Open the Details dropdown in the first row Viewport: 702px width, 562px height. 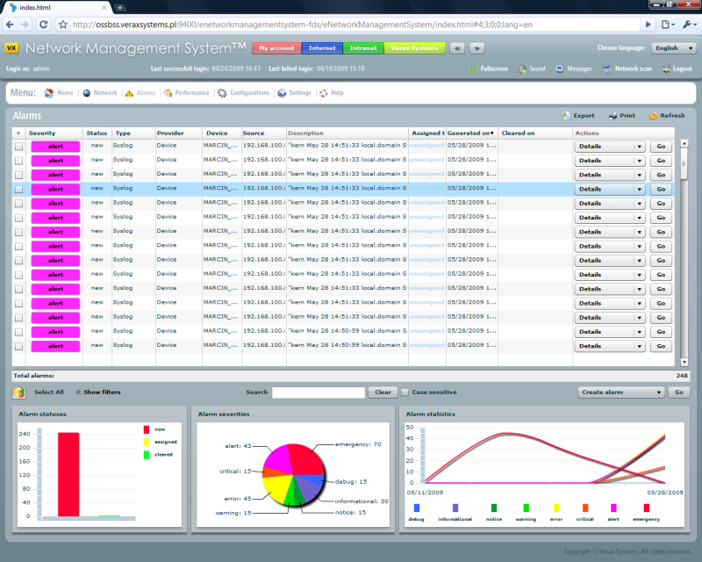pos(609,146)
